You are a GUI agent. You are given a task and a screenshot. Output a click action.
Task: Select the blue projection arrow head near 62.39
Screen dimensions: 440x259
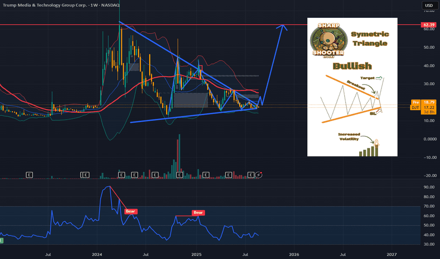(282, 27)
